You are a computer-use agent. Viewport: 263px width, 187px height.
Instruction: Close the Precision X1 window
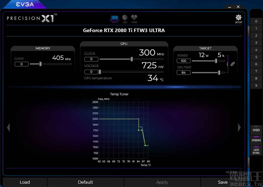(x=238, y=7)
